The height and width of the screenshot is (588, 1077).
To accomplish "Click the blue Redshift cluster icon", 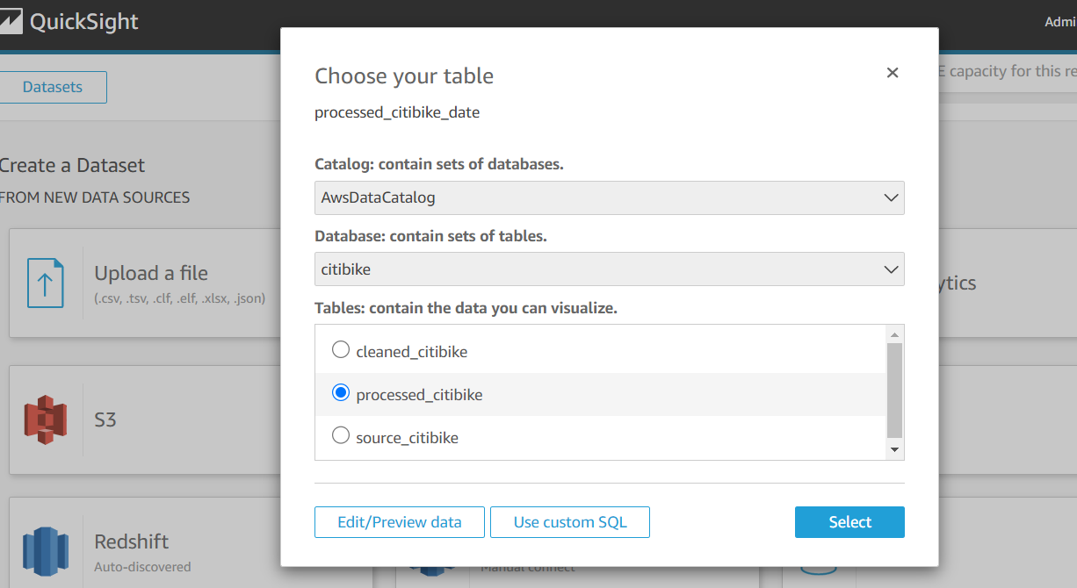I will pyautogui.click(x=46, y=552).
